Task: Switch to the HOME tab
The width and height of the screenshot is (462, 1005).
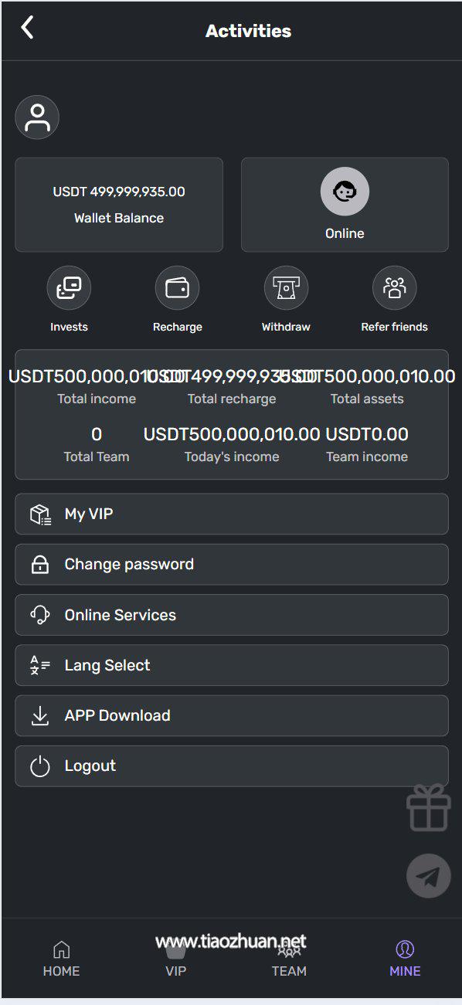Action: tap(61, 960)
